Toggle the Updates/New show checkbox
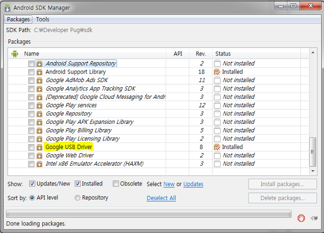The width and height of the screenshot is (324, 233). 32,184
